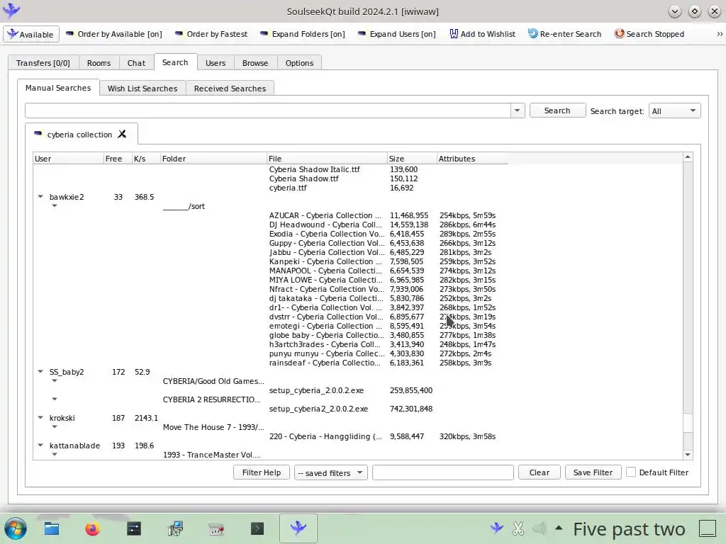This screenshot has width=726, height=544.
Task: Select globe baby - Cyberia Collectio file
Action: [x=326, y=335]
